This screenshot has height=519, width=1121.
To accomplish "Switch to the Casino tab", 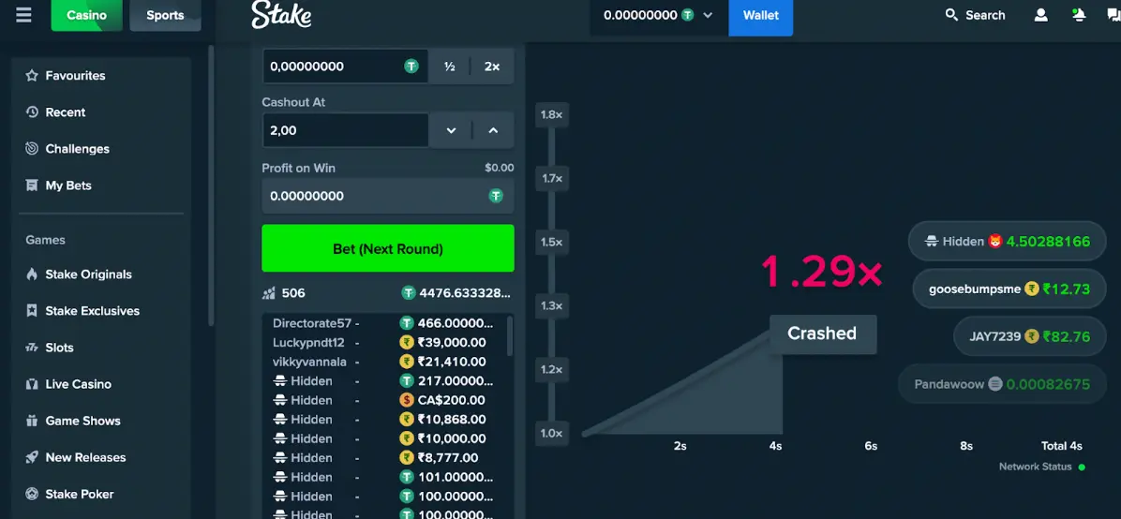I will coord(86,15).
